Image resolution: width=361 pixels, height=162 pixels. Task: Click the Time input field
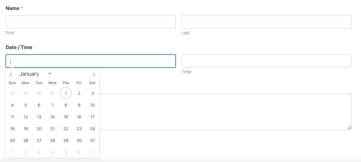click(266, 61)
